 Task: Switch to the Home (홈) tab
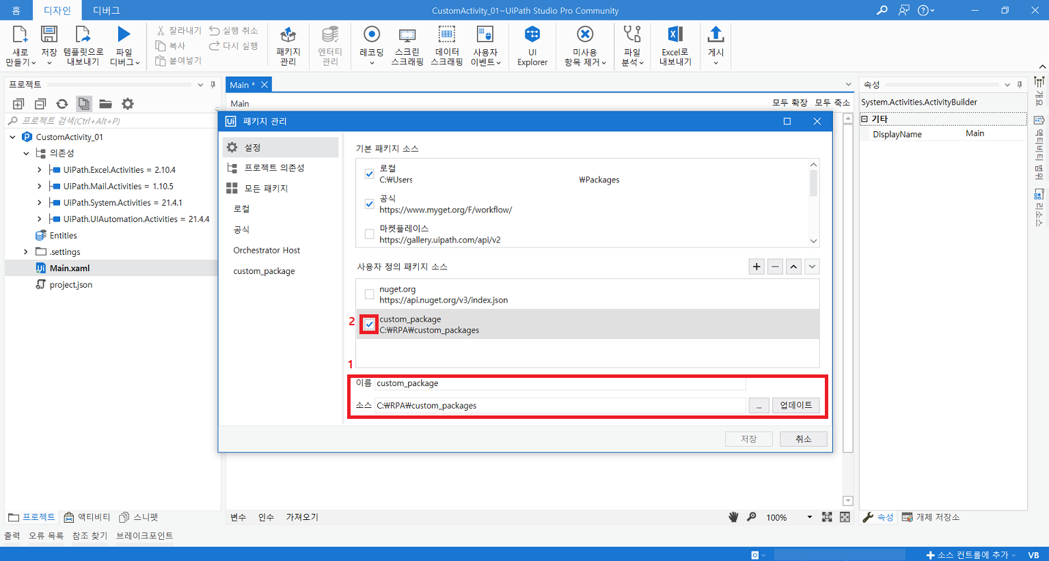tap(16, 10)
